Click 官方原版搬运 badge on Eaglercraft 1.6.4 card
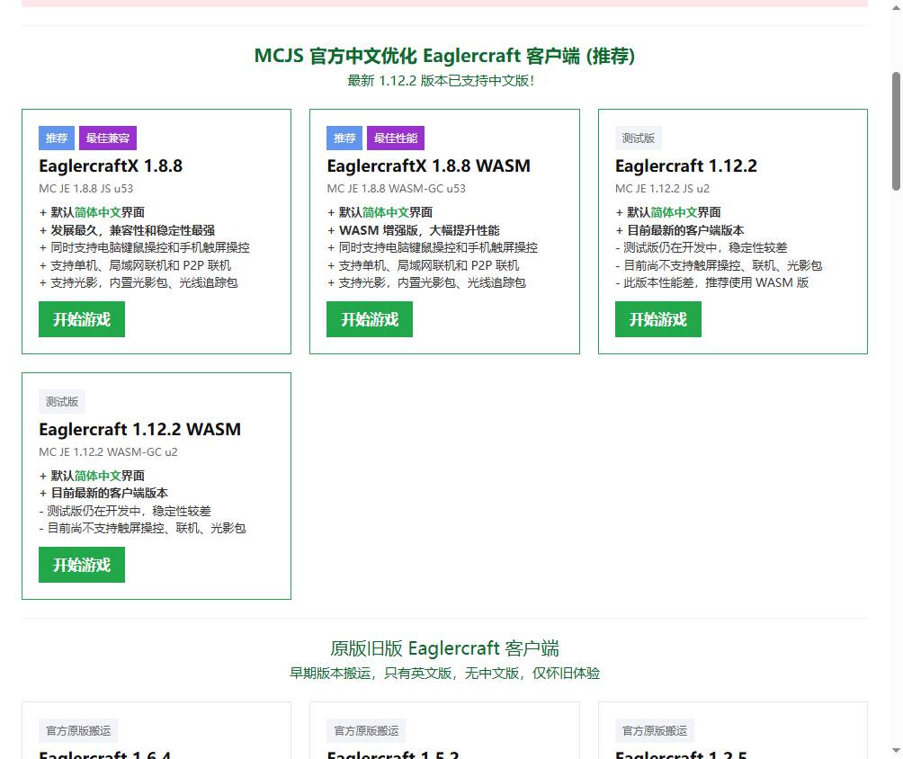Viewport: 903px width, 759px height. point(78,731)
